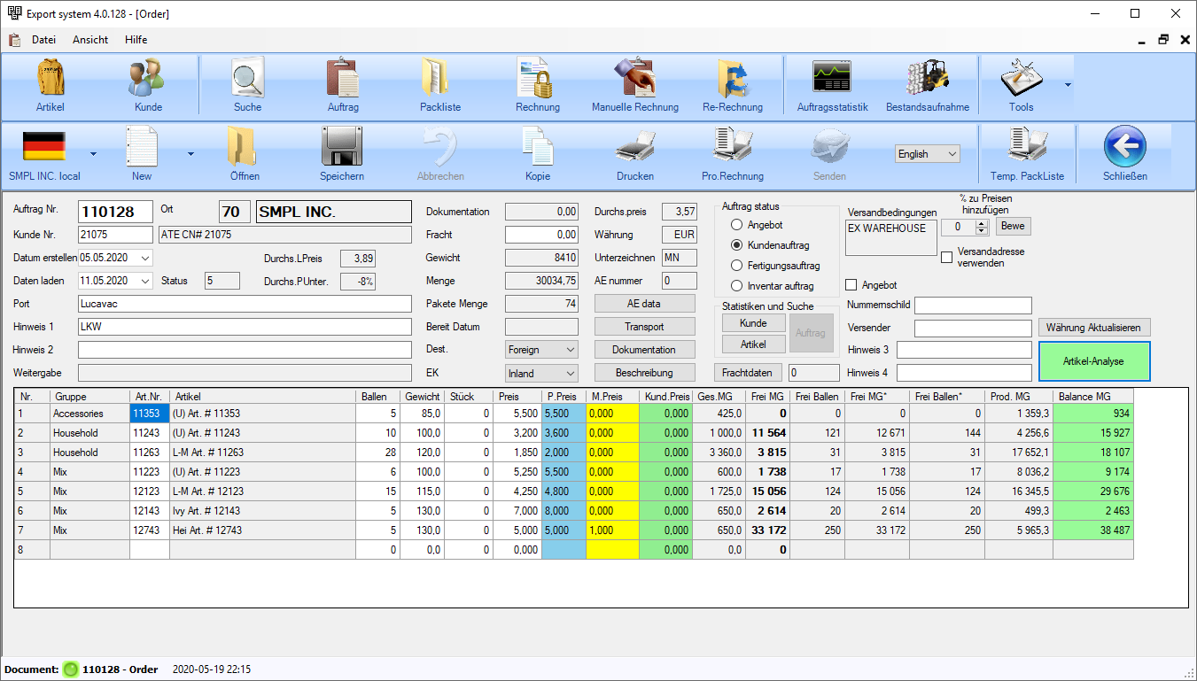Open the Rechnung invoice icon

point(537,78)
